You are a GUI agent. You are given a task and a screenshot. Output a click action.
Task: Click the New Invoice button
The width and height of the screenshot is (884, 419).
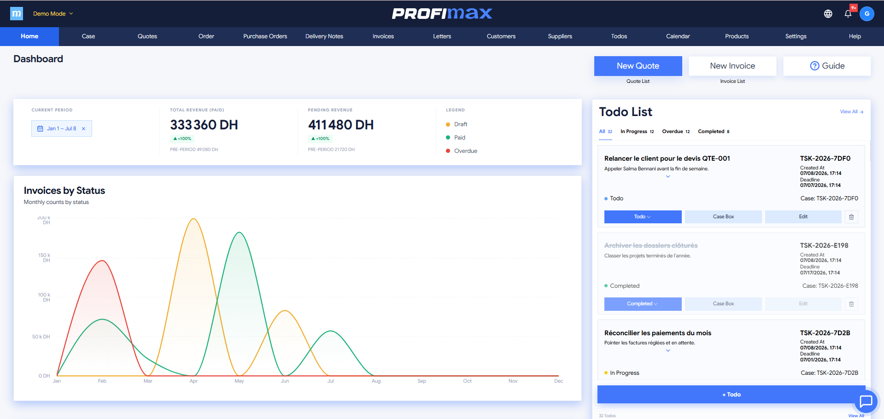[x=732, y=66]
